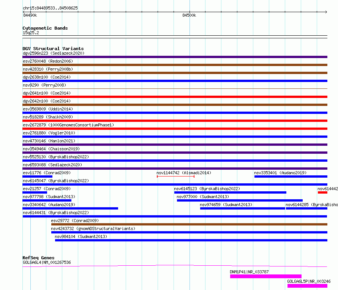Select nsv6593088 (Sedlazeck2020) variant label
The height and width of the screenshot is (290, 338).
pos(52,165)
